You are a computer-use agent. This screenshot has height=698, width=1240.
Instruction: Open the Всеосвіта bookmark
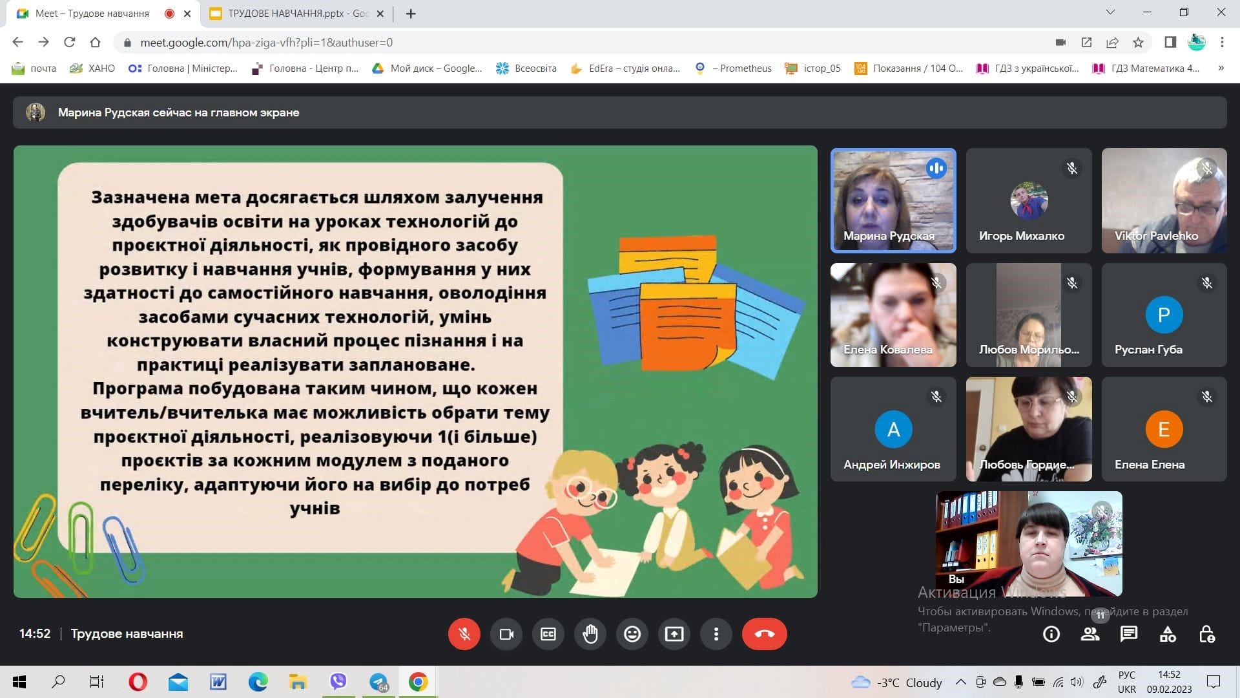pos(526,69)
